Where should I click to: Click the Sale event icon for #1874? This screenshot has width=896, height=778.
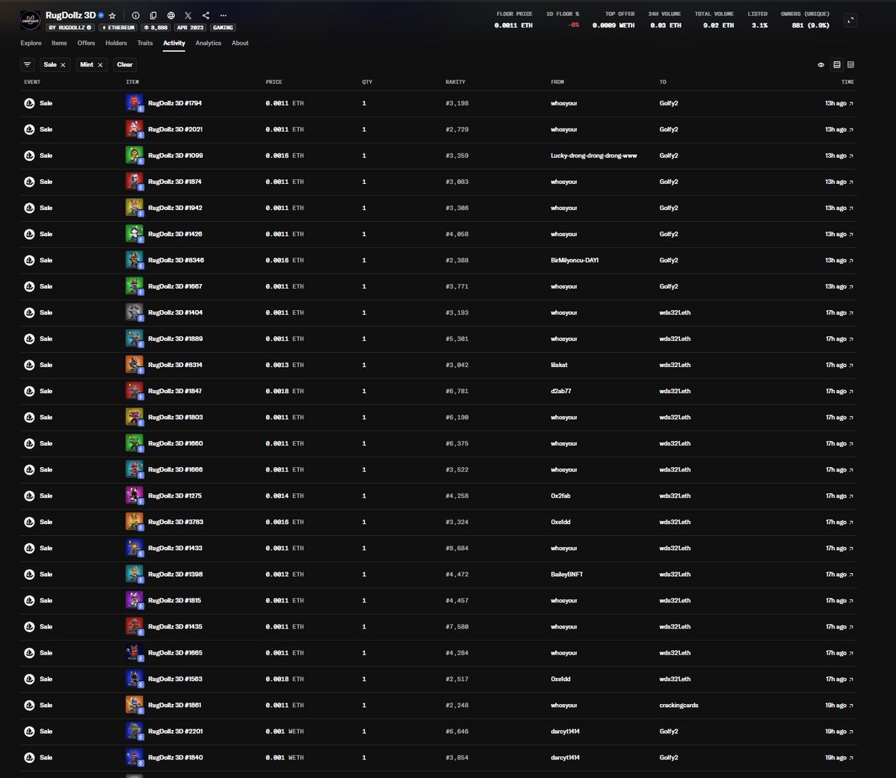(x=29, y=182)
